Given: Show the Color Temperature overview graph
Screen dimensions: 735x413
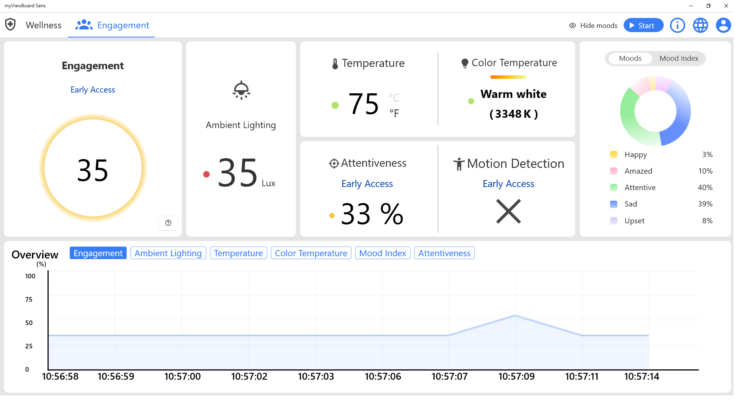Looking at the screenshot, I should coord(311,253).
